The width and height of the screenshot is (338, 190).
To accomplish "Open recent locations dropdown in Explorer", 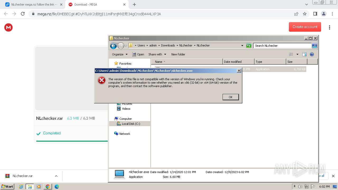I will click(126, 46).
